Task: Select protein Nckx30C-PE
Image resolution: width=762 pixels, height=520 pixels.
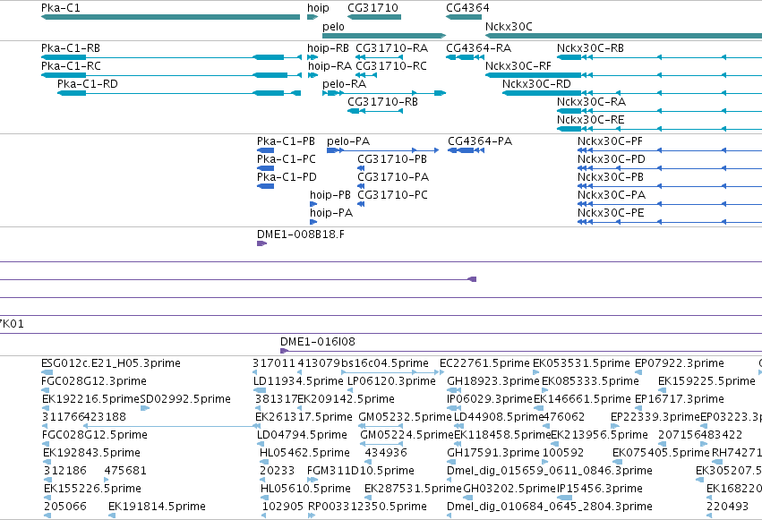Action: pyautogui.click(x=670, y=222)
